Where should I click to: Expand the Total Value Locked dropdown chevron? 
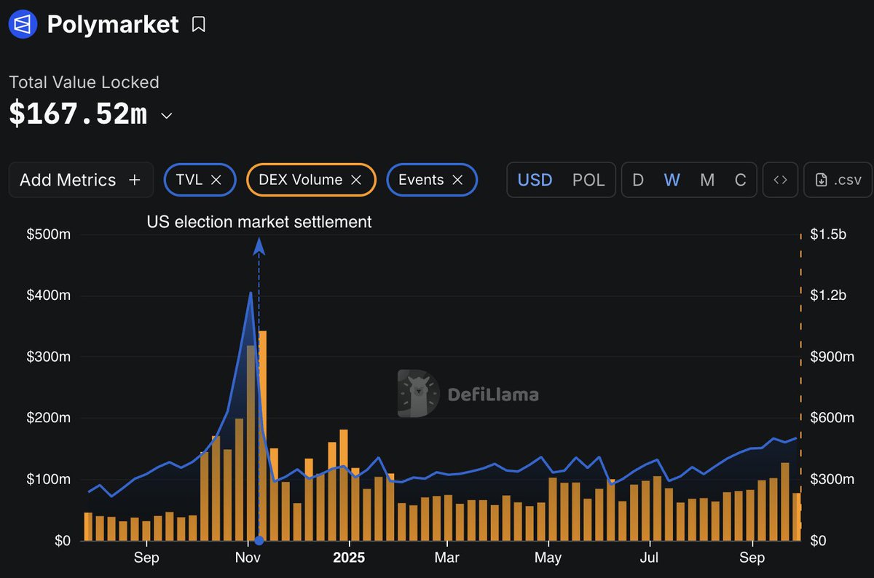pos(166,116)
